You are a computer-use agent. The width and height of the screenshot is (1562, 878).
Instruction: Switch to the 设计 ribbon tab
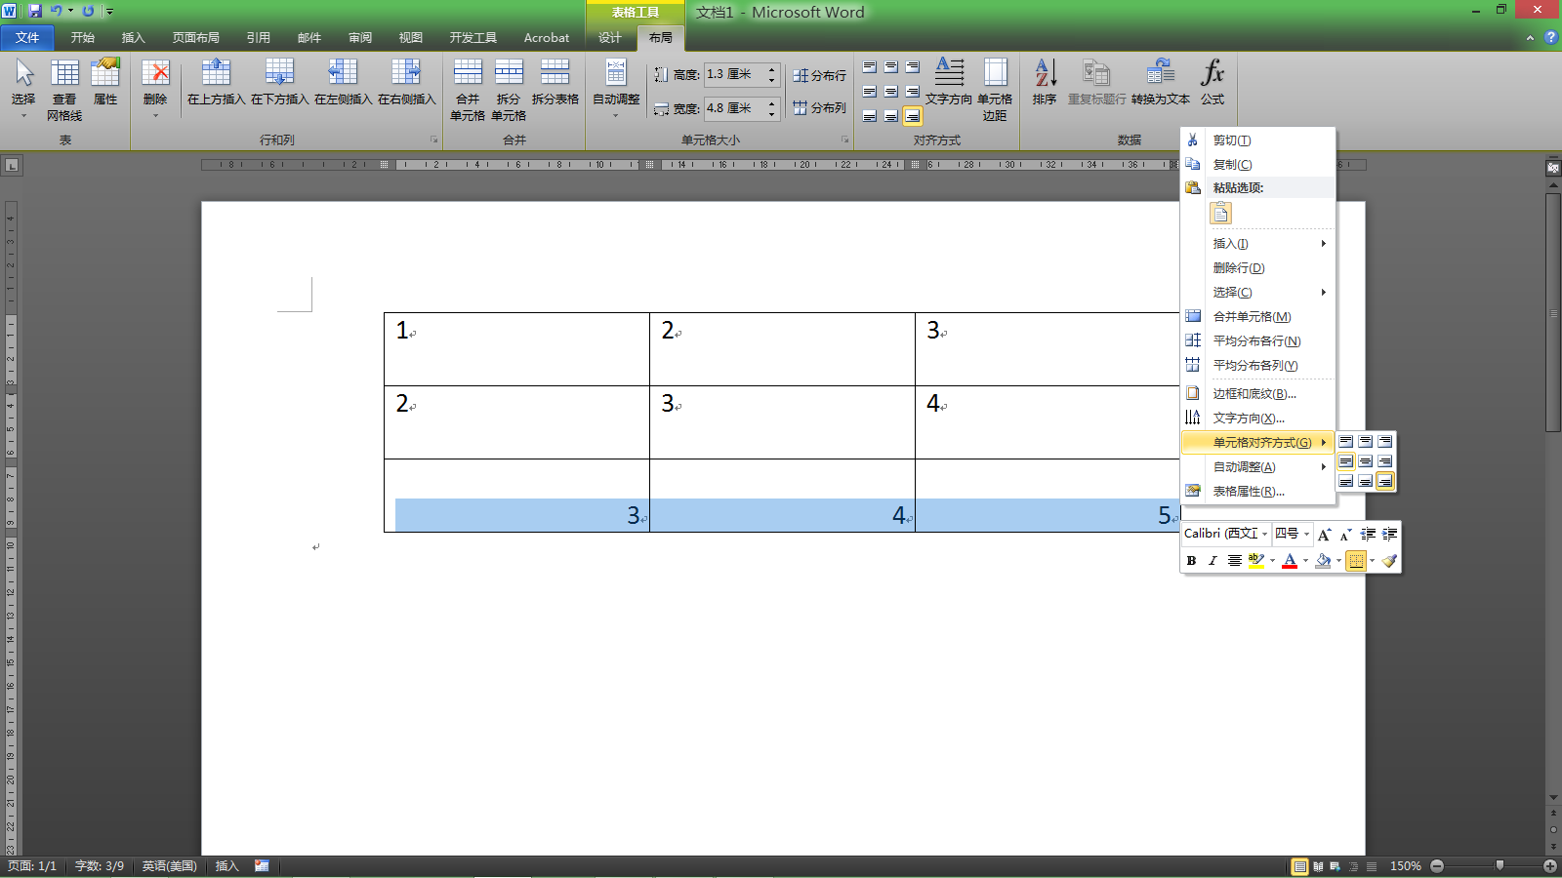(610, 38)
